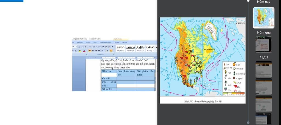Click the Line Spacing icon
Screen dimensions: 281x125
click(102, 51)
